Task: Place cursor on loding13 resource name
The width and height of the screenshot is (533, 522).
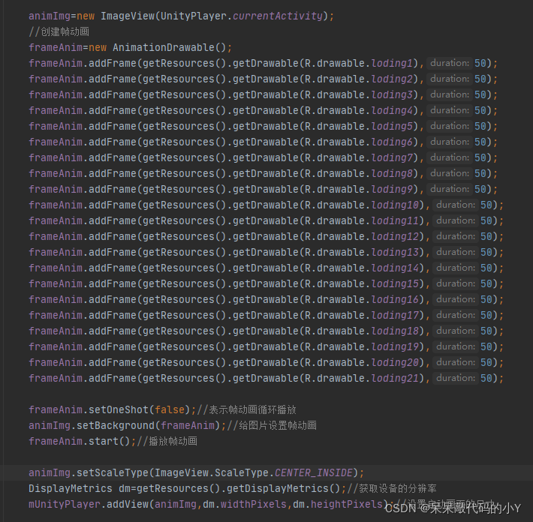Action: 395,252
